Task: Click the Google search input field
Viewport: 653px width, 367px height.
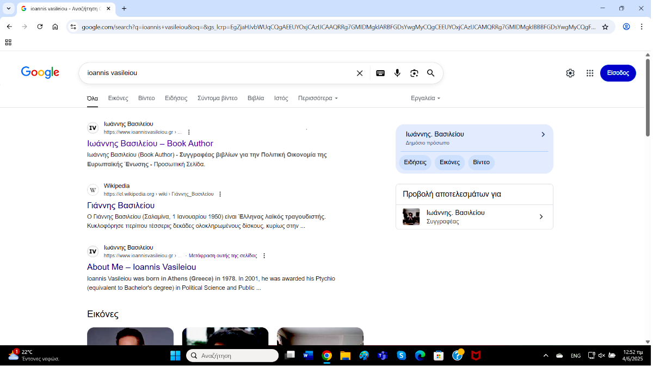Action: (218, 73)
